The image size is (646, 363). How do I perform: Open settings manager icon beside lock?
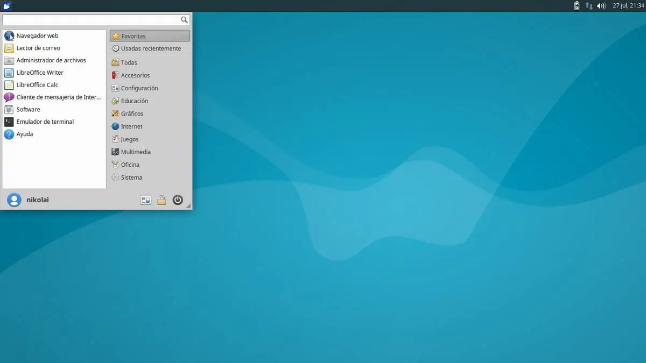click(x=145, y=200)
